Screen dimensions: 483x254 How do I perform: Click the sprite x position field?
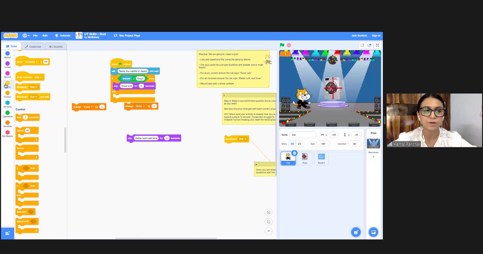pos(334,135)
